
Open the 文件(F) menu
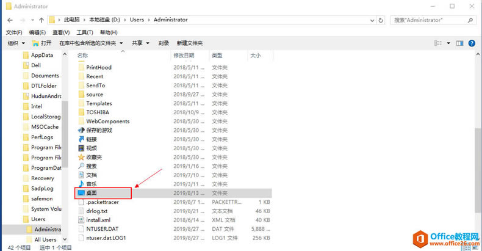tap(14, 32)
